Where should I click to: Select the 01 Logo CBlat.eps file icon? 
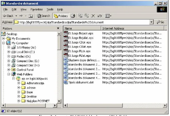(x=66, y=47)
